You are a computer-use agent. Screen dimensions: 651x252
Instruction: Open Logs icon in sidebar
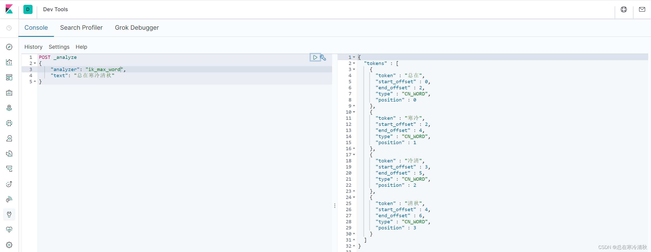click(9, 154)
